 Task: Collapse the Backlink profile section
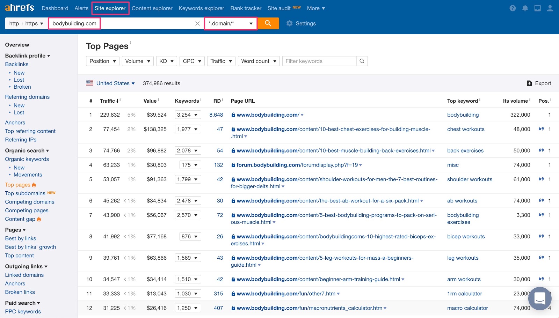pyautogui.click(x=28, y=56)
